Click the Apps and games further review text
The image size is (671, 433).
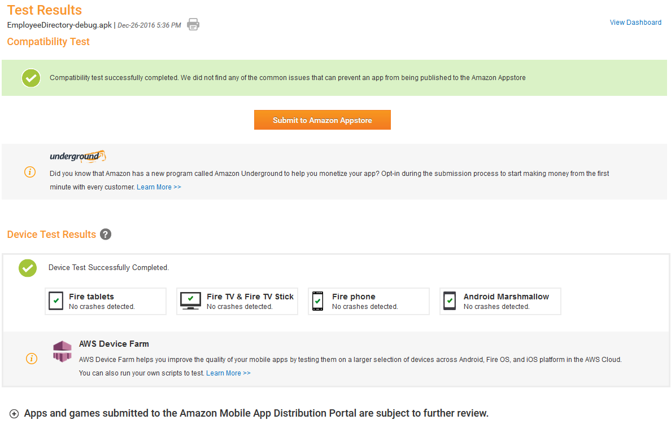[x=256, y=413]
